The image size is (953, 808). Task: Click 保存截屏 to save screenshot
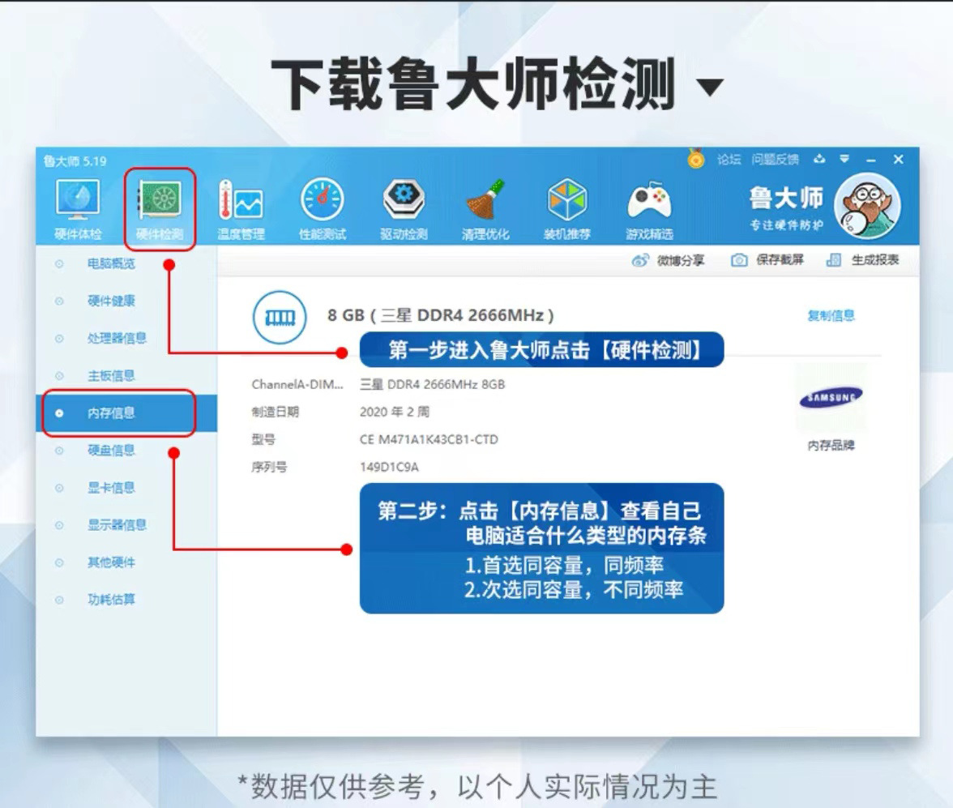[767, 260]
